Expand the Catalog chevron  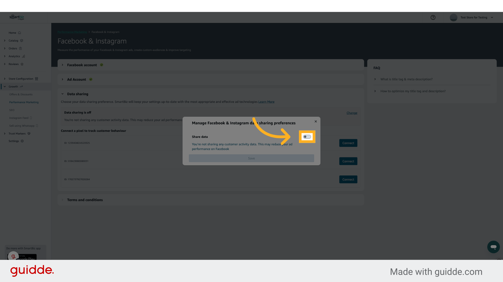[5, 41]
